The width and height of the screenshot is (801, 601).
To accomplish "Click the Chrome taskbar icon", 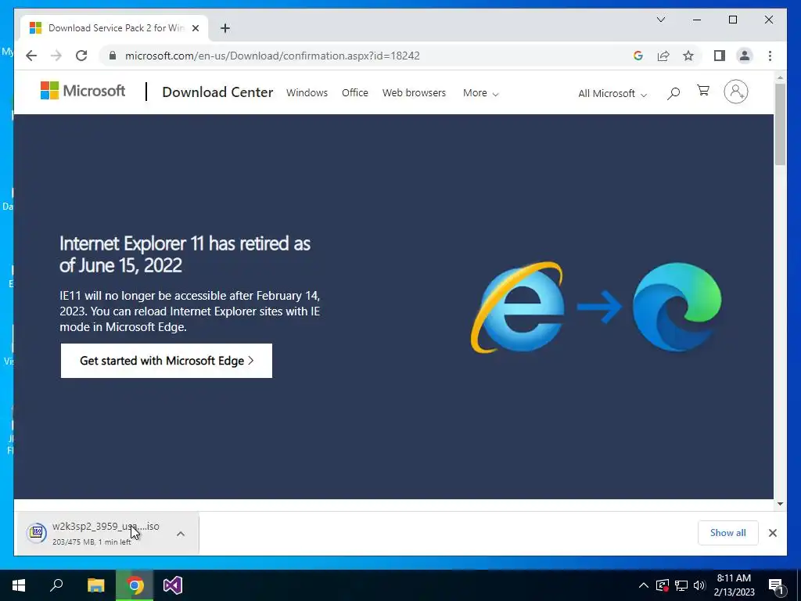I will tap(135, 585).
